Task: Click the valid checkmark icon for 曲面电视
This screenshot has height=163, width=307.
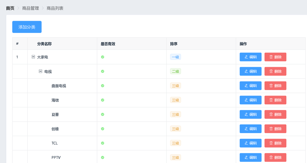Action: coord(102,86)
